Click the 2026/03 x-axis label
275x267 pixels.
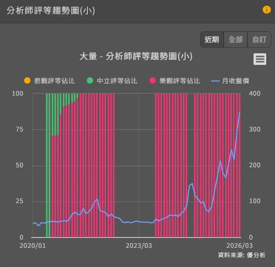pos(240,246)
